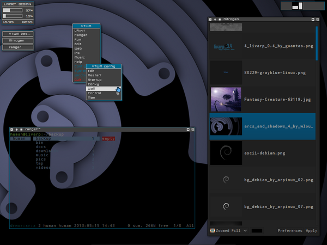This screenshot has width=327, height=245.
Task: Choose Startup in VTWM config submenu
Action: point(104,80)
